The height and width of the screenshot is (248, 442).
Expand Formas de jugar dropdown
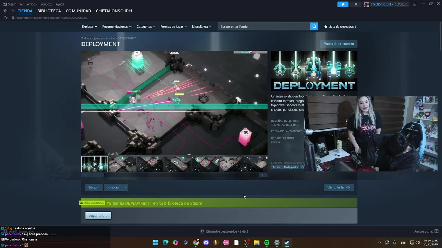click(173, 27)
